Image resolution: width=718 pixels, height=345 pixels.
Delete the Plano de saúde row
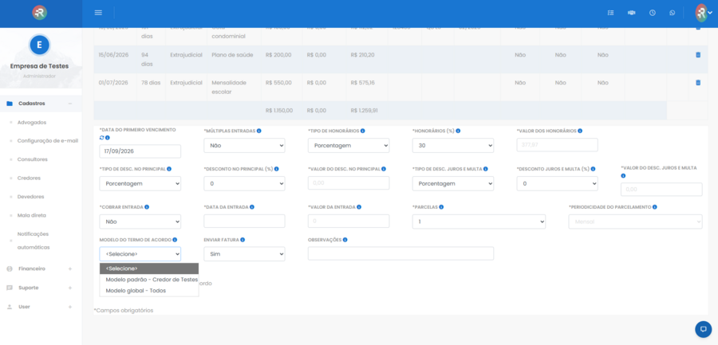[x=698, y=55]
